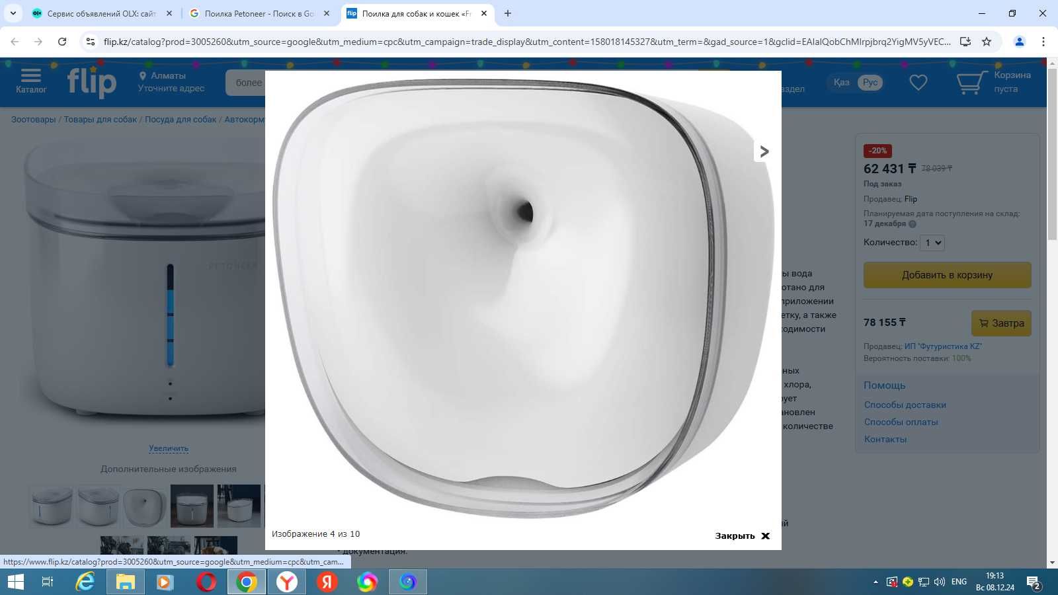Open the tab search dropdown arrow

click(x=13, y=13)
